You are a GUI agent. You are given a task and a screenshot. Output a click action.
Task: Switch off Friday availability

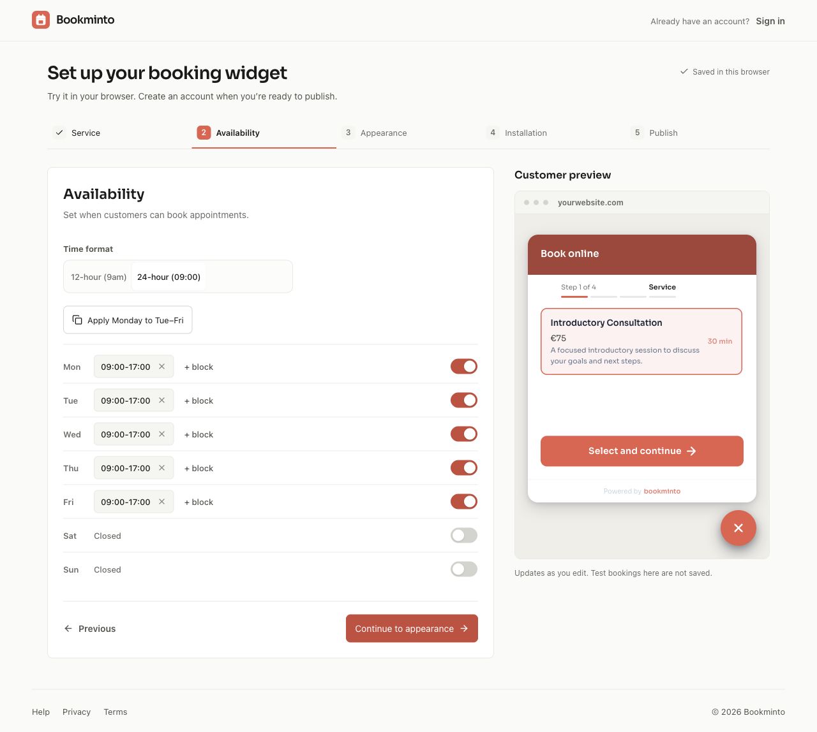coord(464,502)
